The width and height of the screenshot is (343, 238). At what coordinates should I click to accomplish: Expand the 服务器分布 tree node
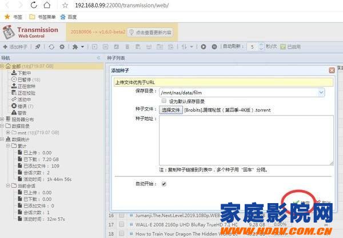(2, 120)
